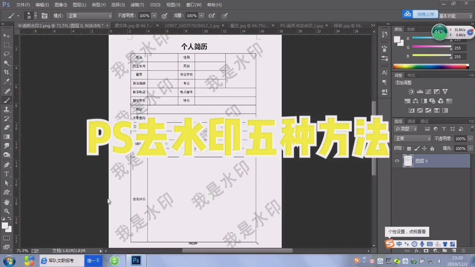Add a Brightness/Contrast adjustment
475x267 pixels.
411,91
